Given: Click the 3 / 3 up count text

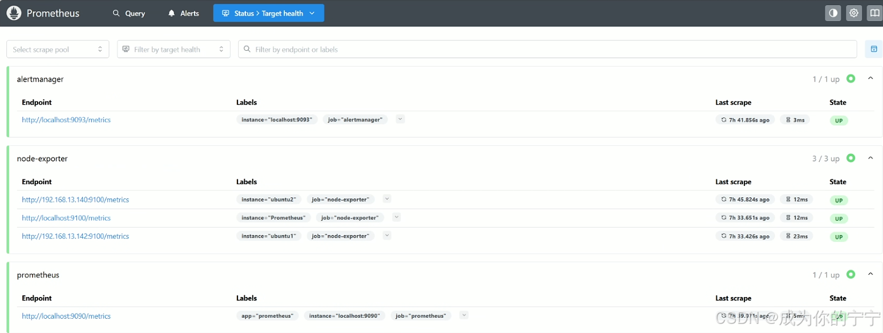Looking at the screenshot, I should [826, 159].
